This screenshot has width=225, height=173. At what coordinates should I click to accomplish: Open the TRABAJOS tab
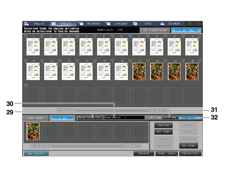(x=63, y=23)
